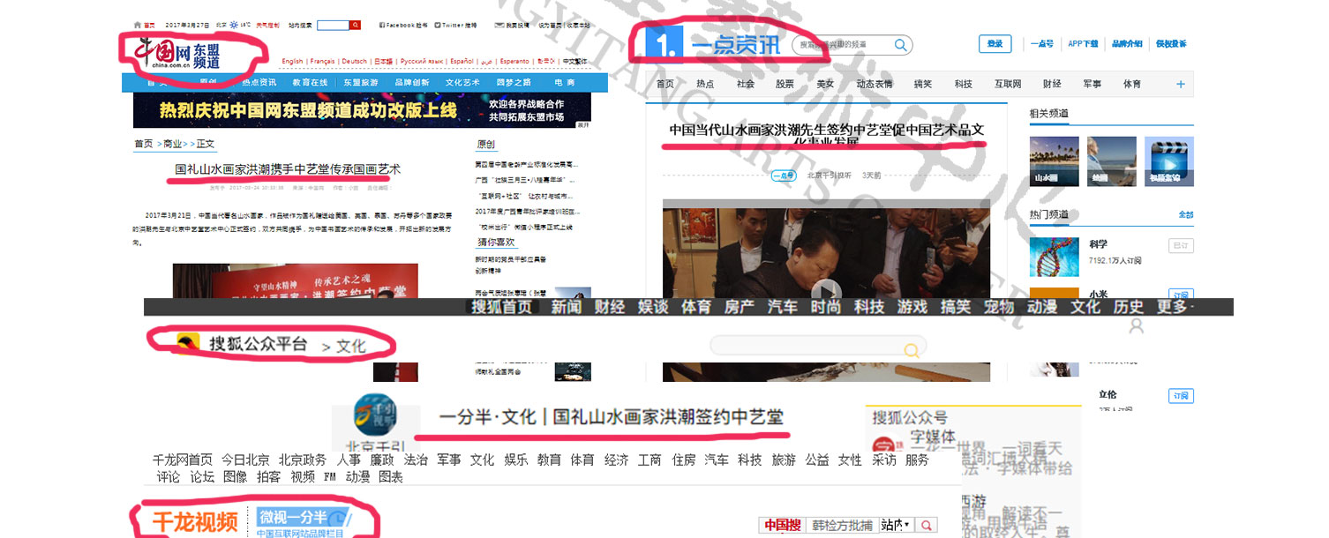Toggle the 已订 subscription for 科学 channel

tap(1180, 245)
